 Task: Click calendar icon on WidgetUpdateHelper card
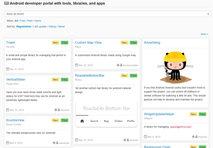[145, 137]
